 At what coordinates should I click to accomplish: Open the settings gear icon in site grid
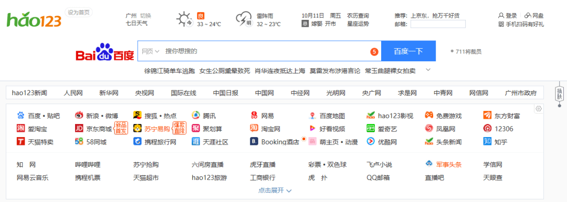[x=539, y=108]
